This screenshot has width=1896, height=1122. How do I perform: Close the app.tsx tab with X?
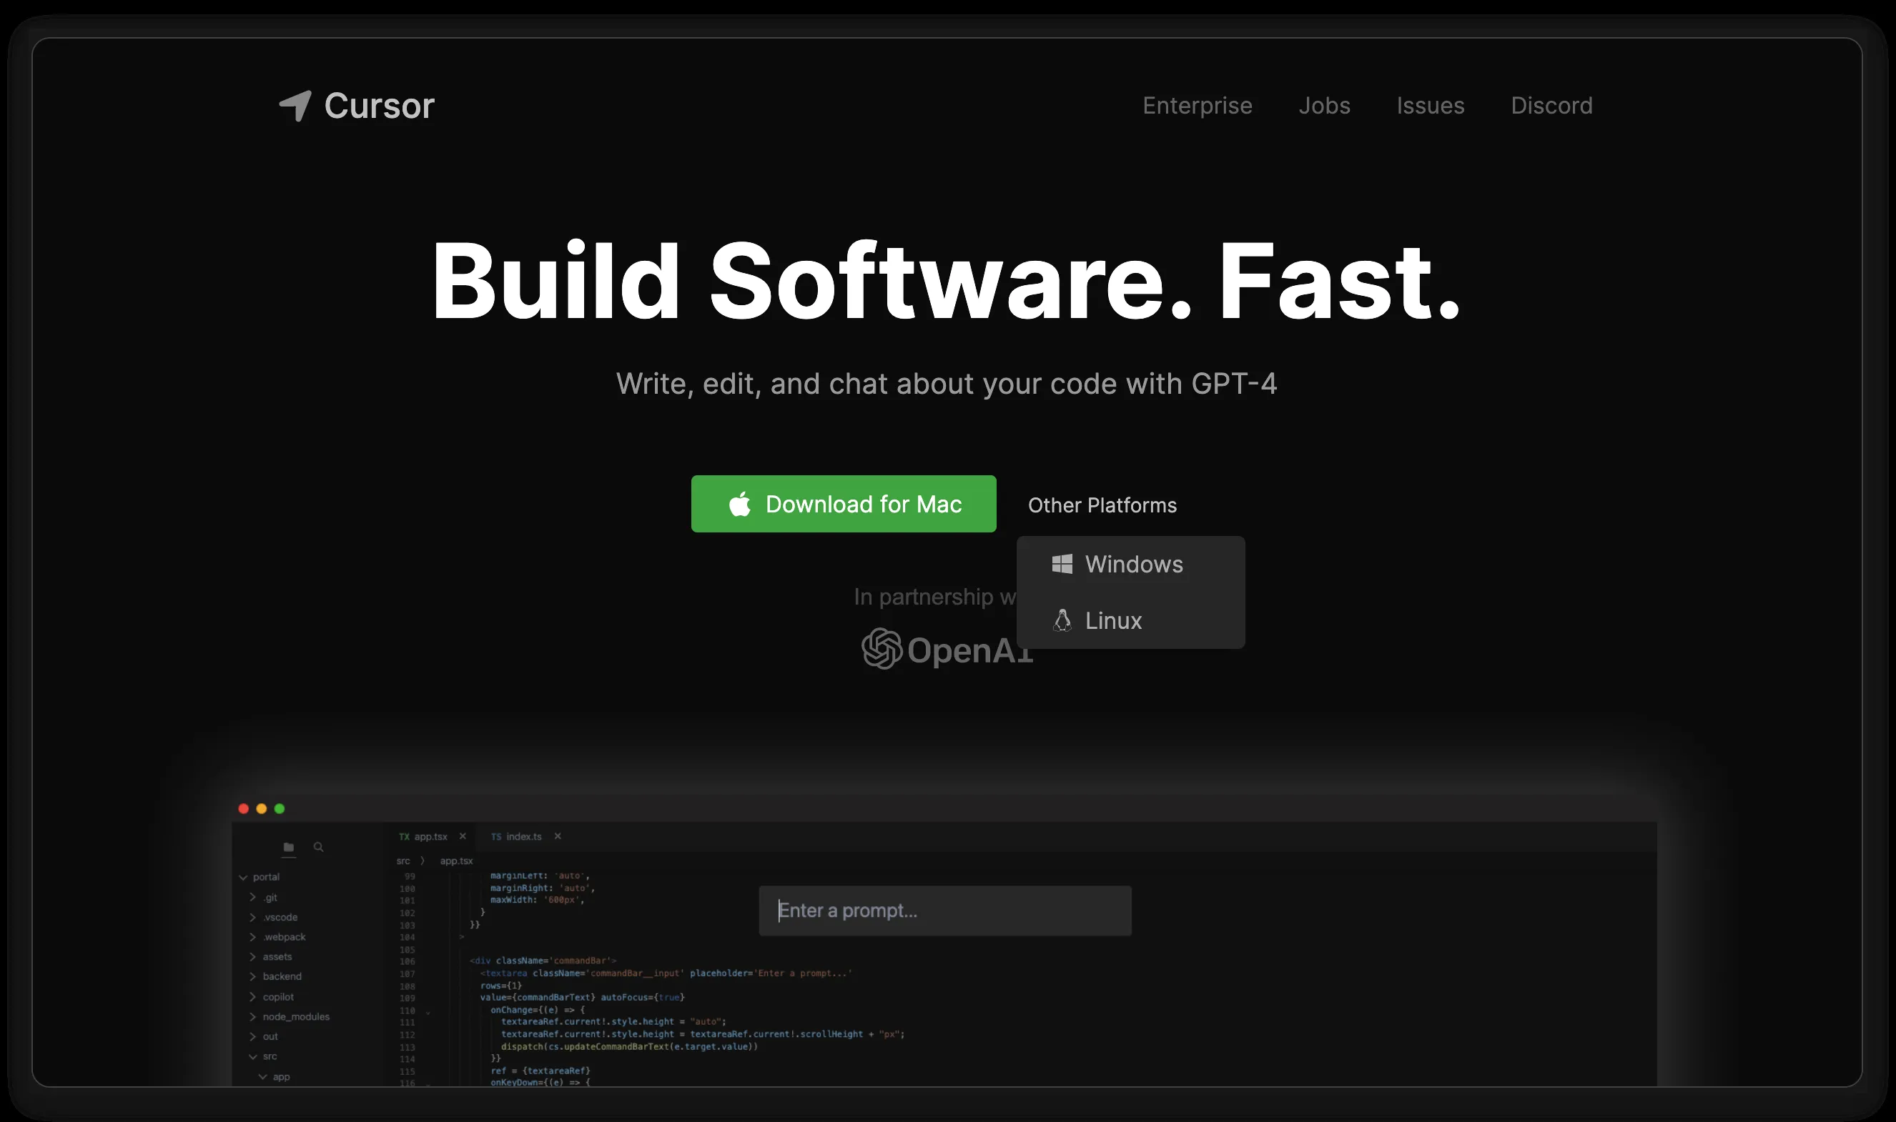463,836
